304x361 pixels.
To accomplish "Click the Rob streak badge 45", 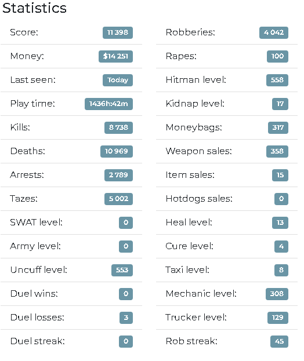I will [x=279, y=341].
